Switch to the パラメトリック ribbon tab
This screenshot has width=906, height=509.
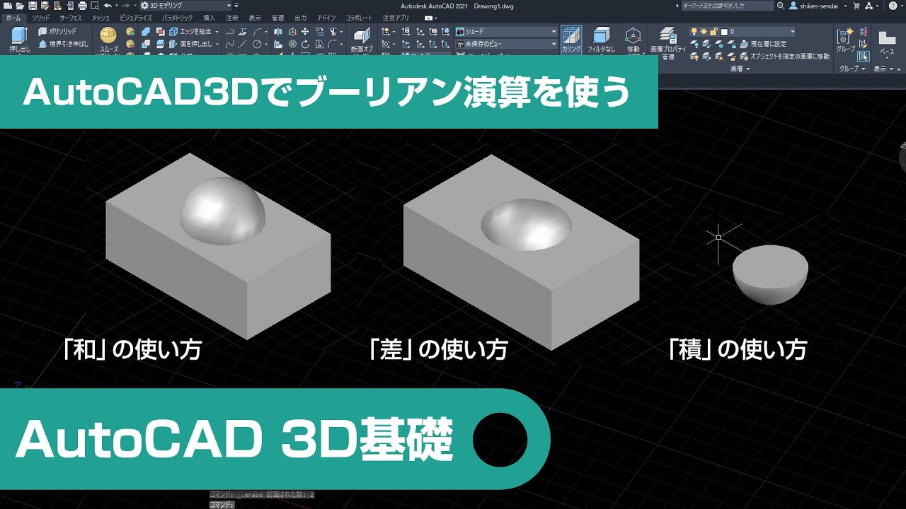[x=177, y=18]
